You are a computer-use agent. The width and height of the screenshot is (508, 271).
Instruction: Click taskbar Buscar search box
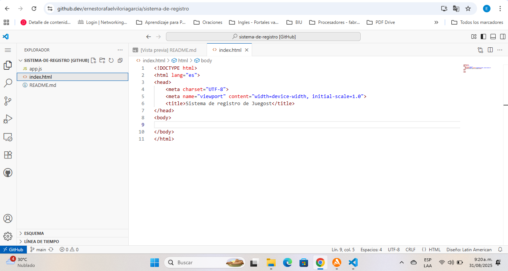coord(204,262)
